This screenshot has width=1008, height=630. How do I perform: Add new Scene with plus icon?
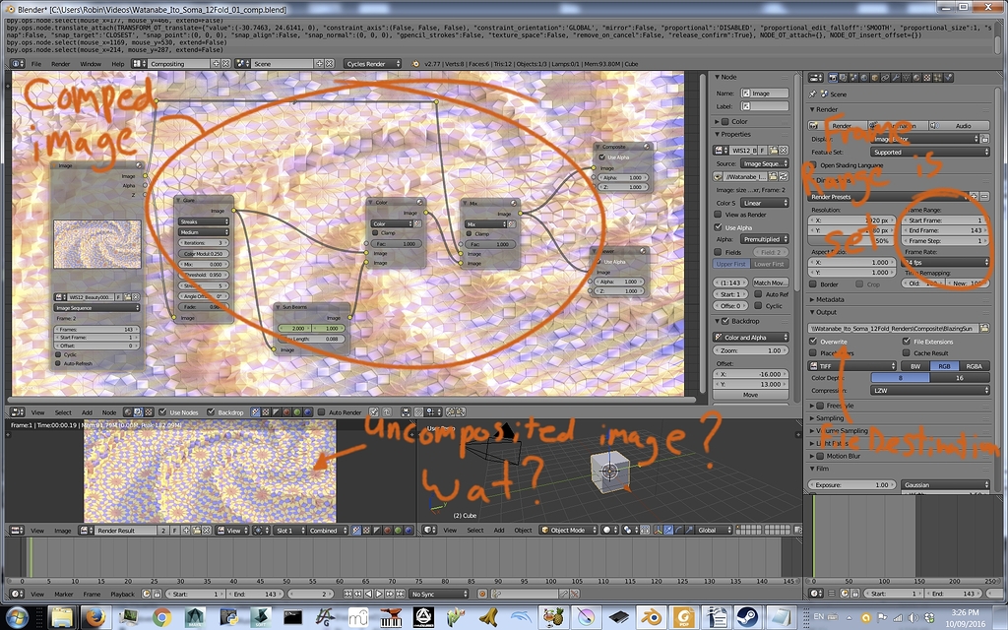tap(319, 64)
